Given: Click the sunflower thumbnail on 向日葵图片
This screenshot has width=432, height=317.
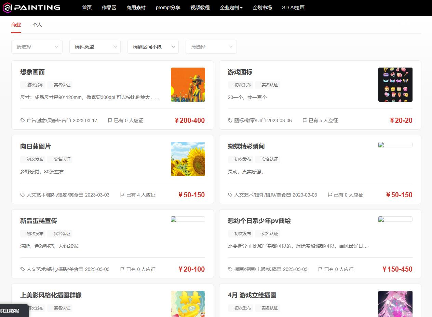Looking at the screenshot, I should (188, 159).
